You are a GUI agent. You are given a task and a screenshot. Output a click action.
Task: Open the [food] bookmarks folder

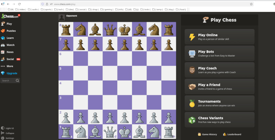pos(181,10)
